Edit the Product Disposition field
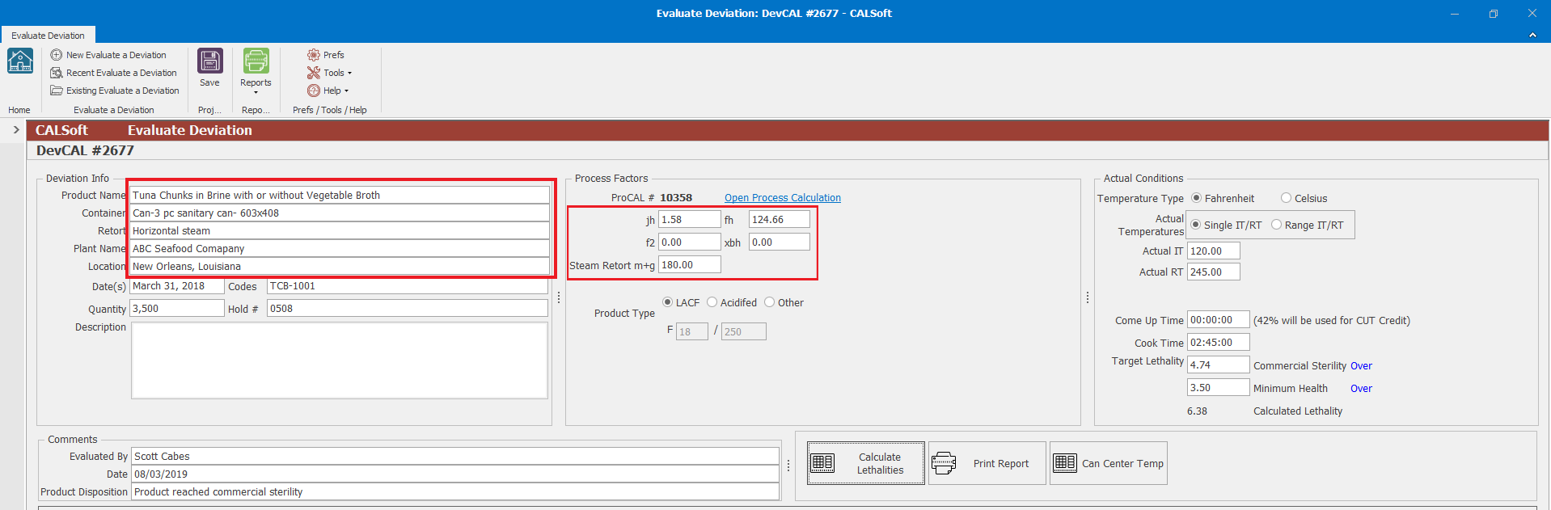 455,491
